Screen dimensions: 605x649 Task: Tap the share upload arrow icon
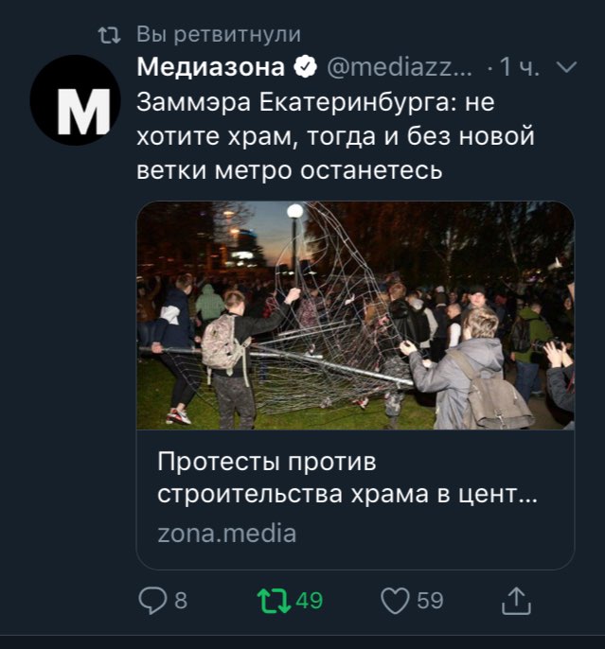516,601
